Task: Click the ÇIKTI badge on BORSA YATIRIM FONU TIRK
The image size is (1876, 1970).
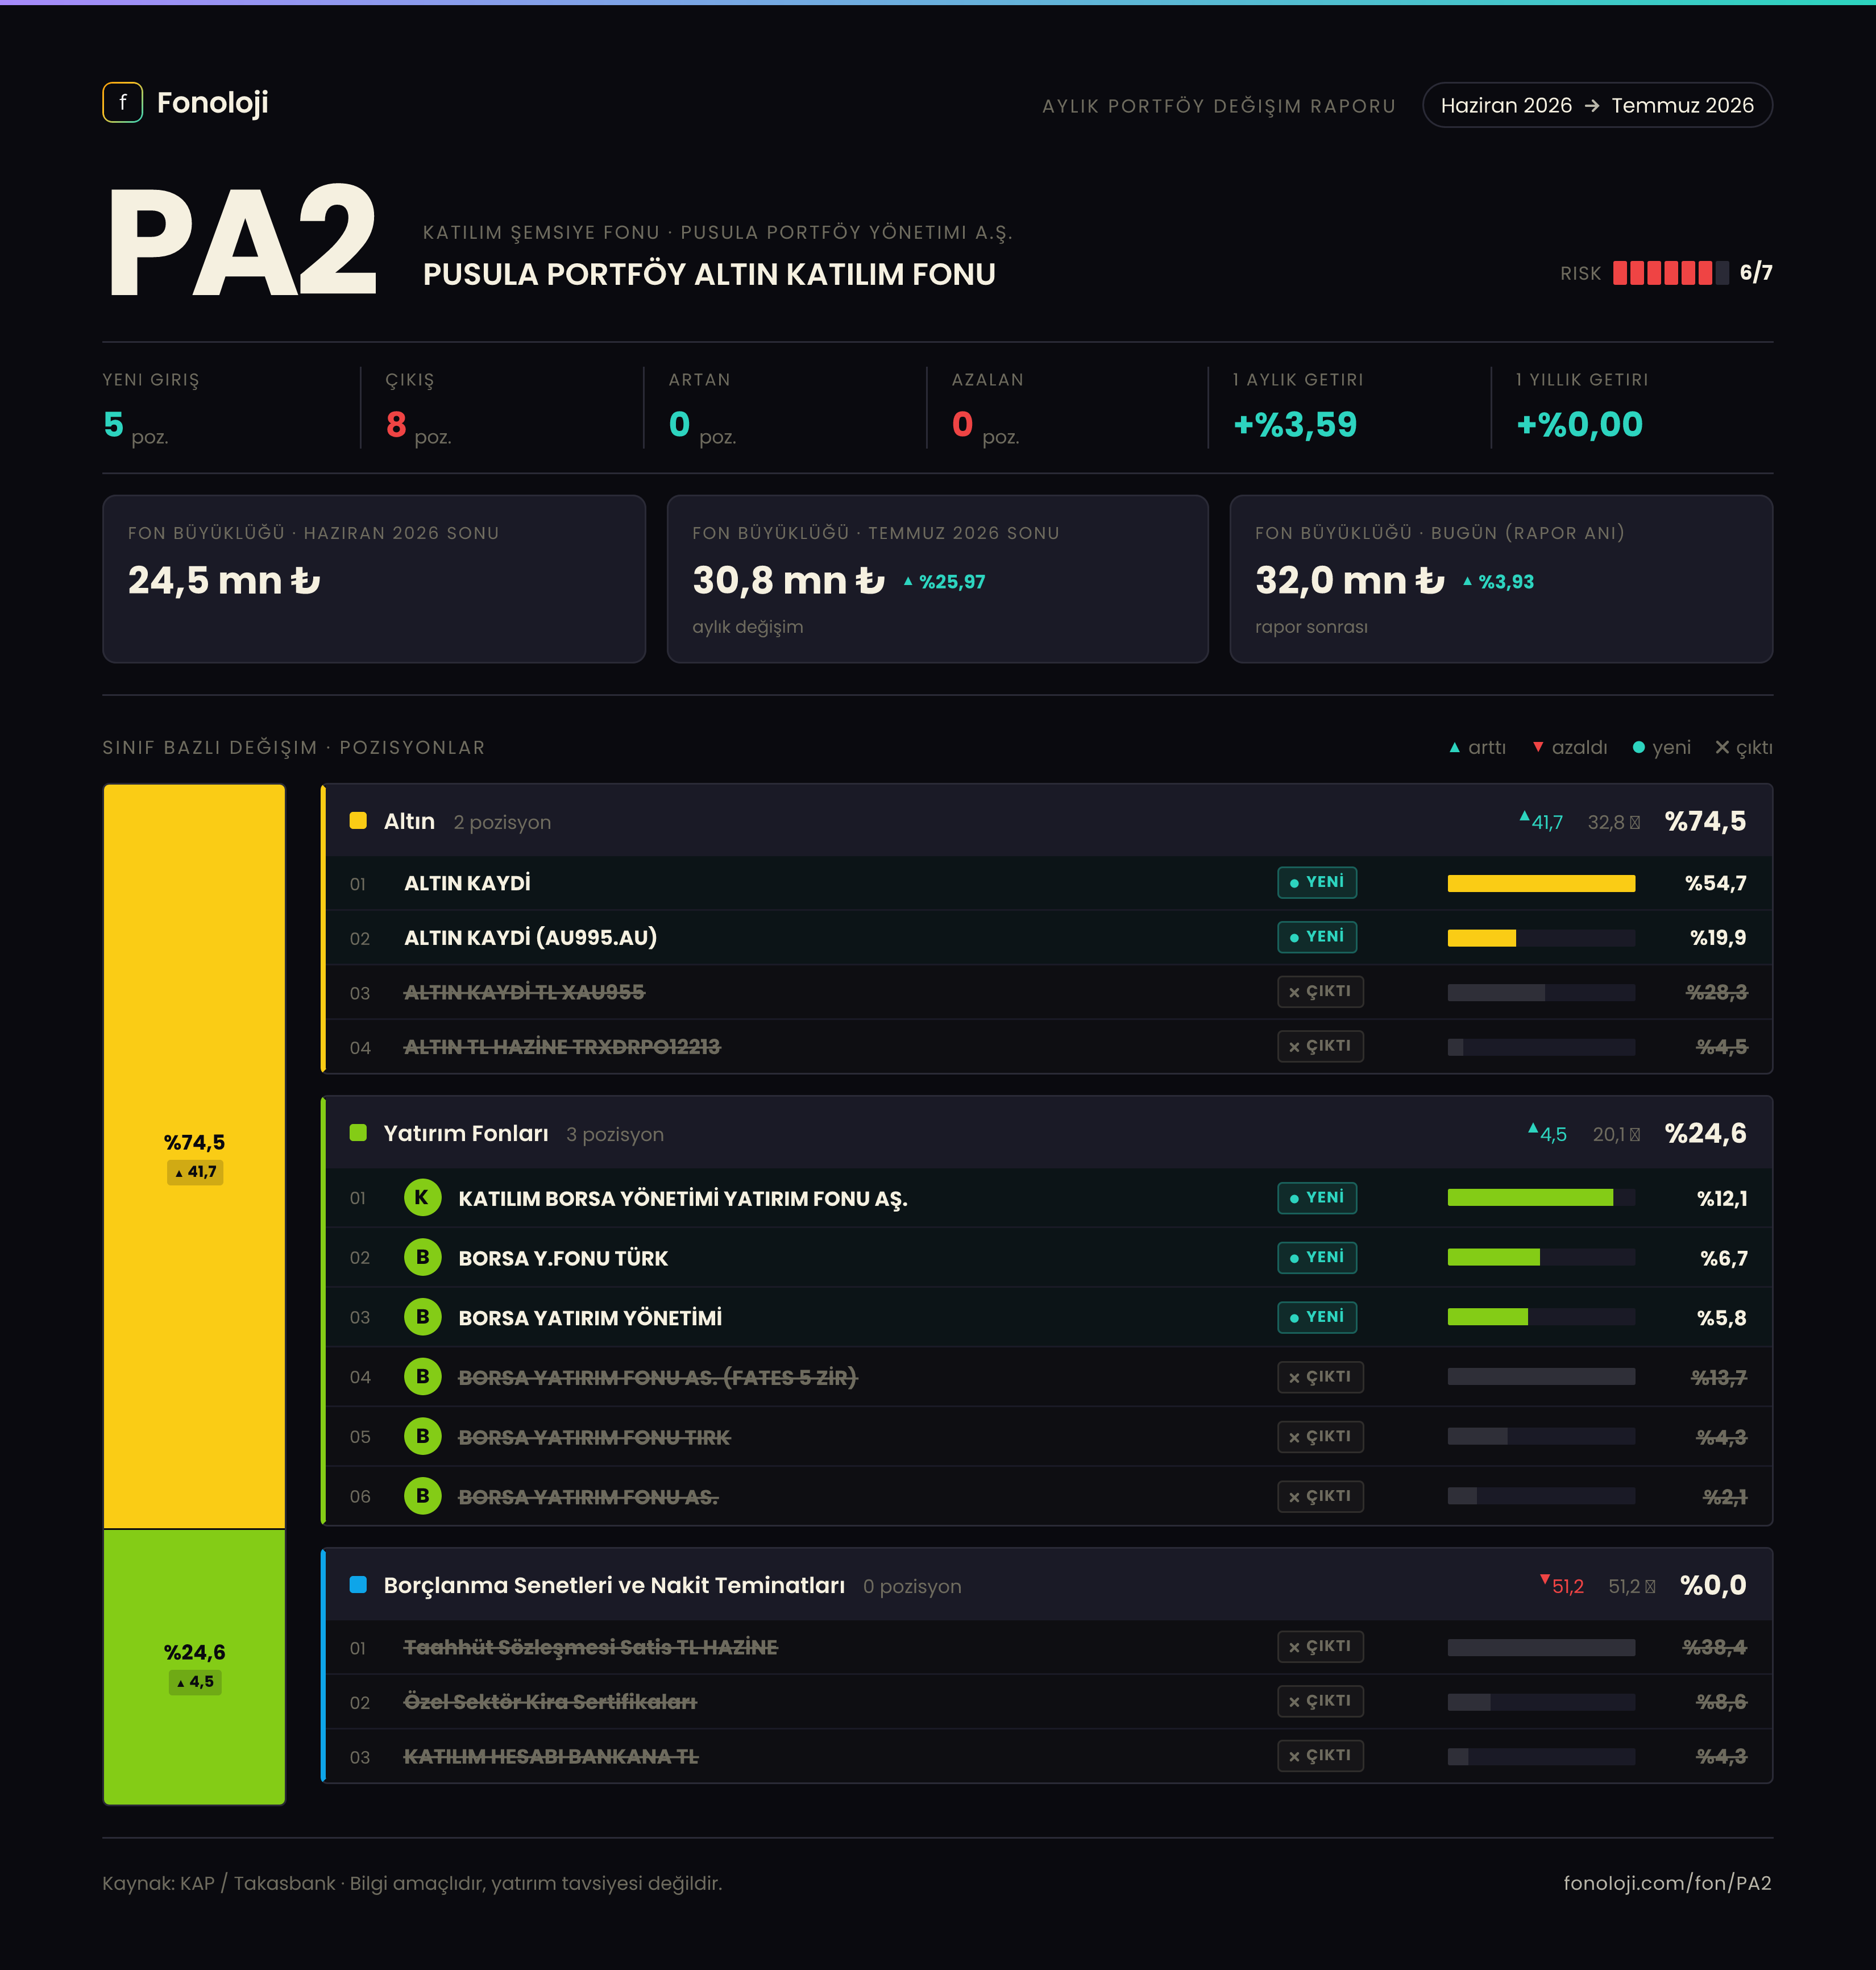Action: pyautogui.click(x=1320, y=1437)
